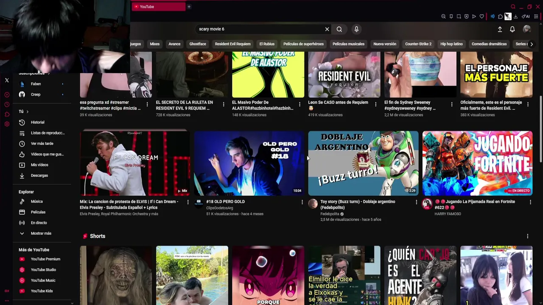543x305 pixels.
Task: Open the OLD PERO GOLD #18 thumbnail
Action: 249,163
